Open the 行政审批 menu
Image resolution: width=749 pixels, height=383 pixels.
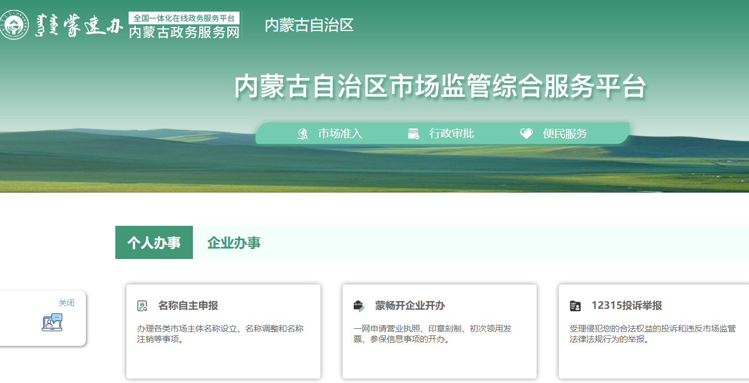(451, 133)
